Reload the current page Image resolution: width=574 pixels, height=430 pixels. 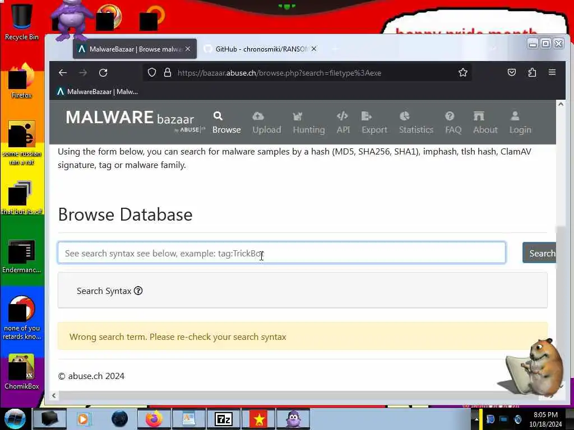[103, 73]
